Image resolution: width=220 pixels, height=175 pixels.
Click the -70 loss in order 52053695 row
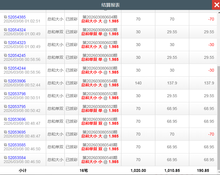pos(211,134)
